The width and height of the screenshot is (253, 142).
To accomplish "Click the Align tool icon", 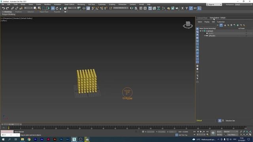I will click(x=136, y=8).
